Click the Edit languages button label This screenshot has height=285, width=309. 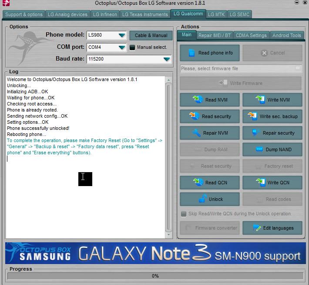[278, 228]
